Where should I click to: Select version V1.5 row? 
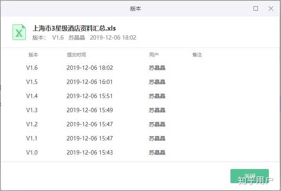click(140, 82)
